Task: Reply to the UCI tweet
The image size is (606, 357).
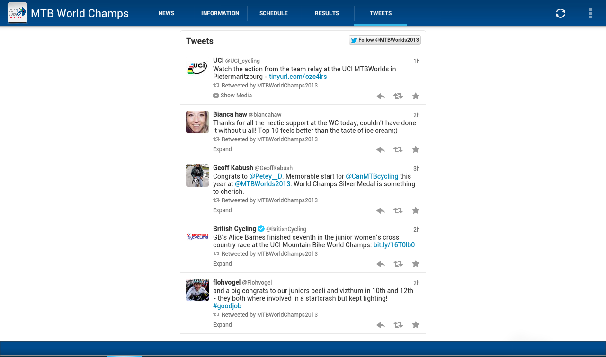Action: [x=381, y=96]
